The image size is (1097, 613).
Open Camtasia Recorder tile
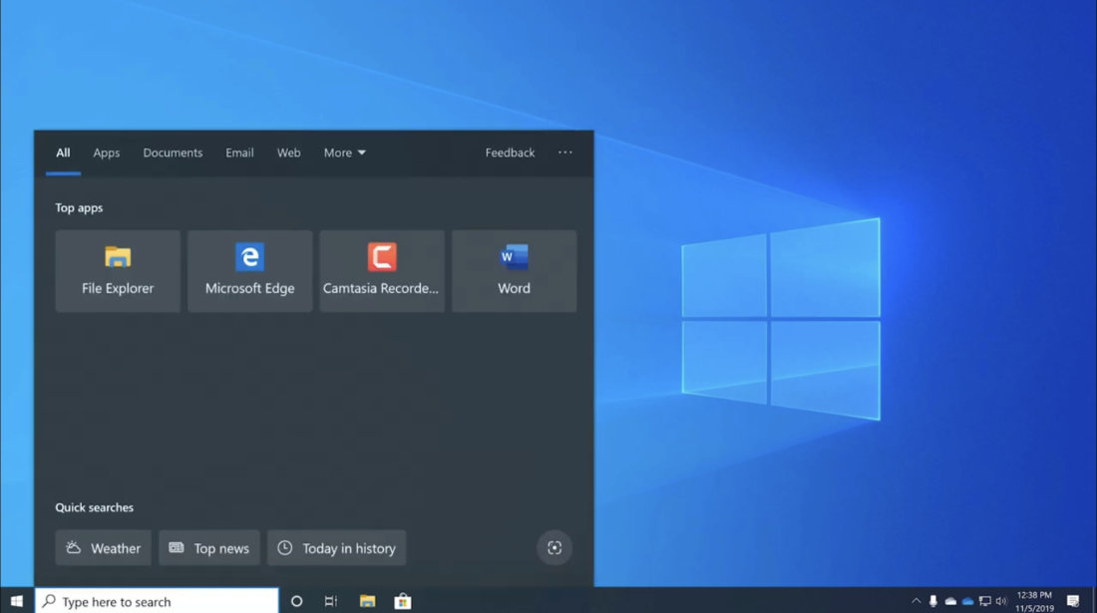(x=382, y=271)
